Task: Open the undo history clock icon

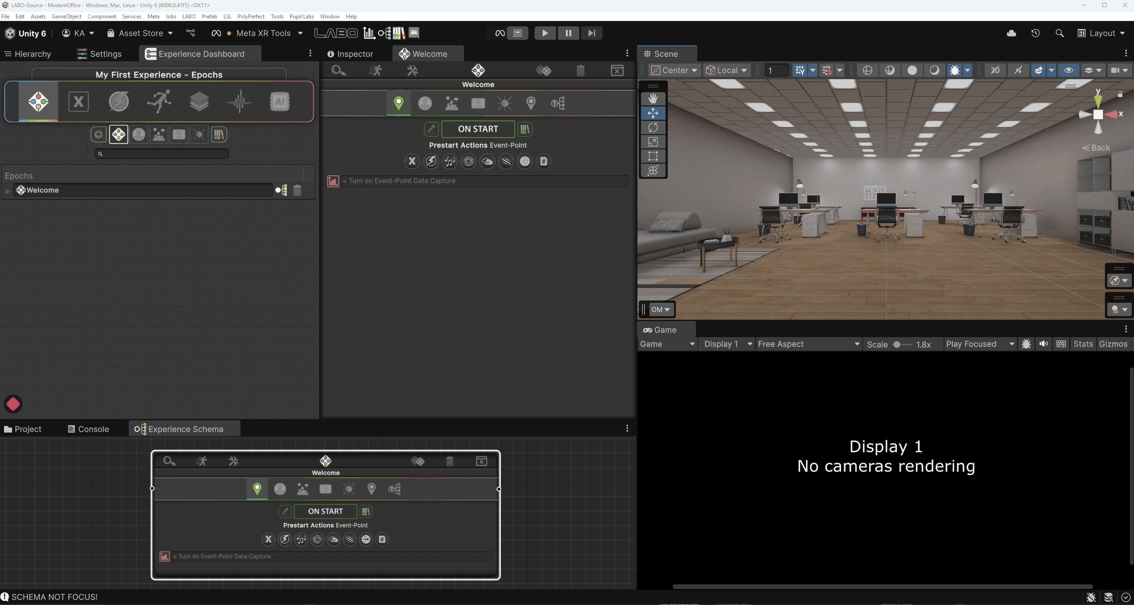Action: 1036,33
